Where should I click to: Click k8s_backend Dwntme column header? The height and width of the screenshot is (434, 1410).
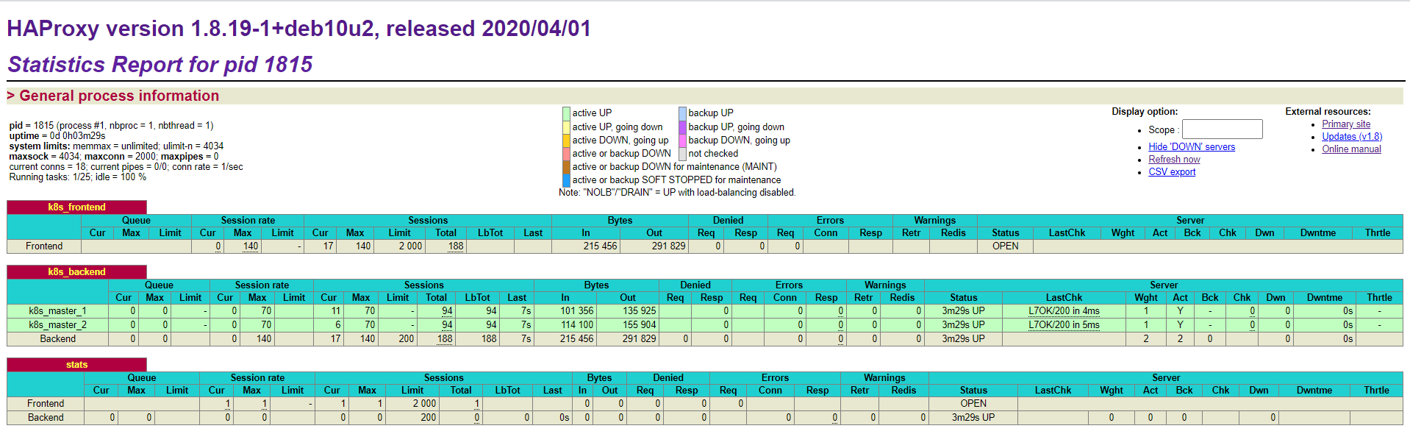[1324, 298]
